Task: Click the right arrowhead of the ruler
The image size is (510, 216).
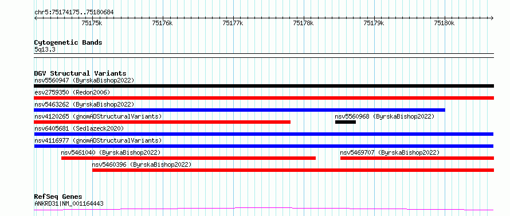Action: click(x=492, y=18)
